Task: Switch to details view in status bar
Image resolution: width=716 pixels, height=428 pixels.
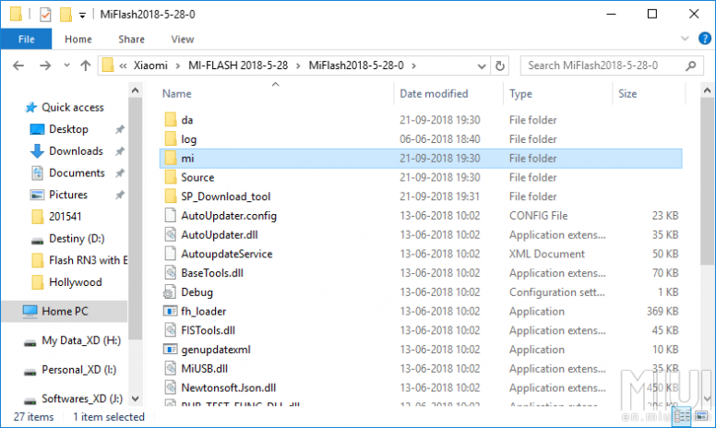Action: 682,416
